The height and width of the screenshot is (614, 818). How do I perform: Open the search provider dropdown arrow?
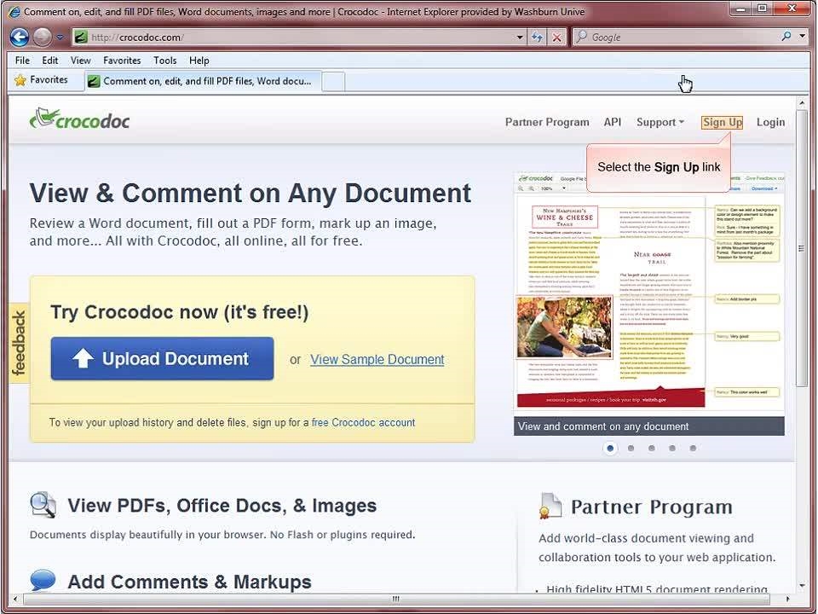(803, 37)
